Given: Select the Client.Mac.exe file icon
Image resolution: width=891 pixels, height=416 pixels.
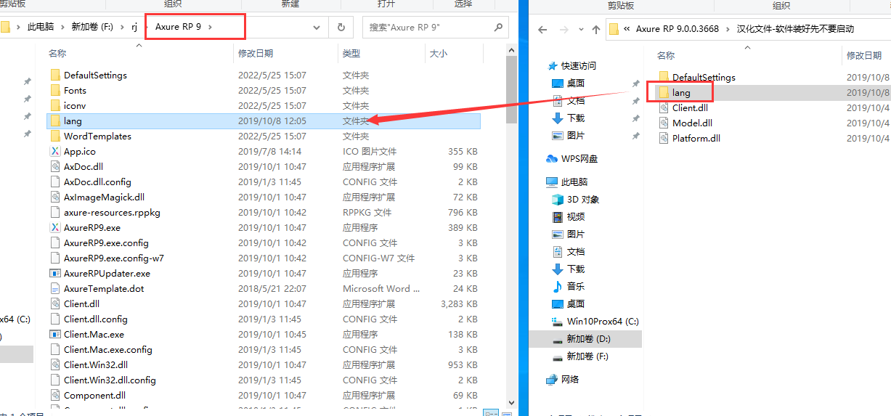Looking at the screenshot, I should tap(55, 335).
